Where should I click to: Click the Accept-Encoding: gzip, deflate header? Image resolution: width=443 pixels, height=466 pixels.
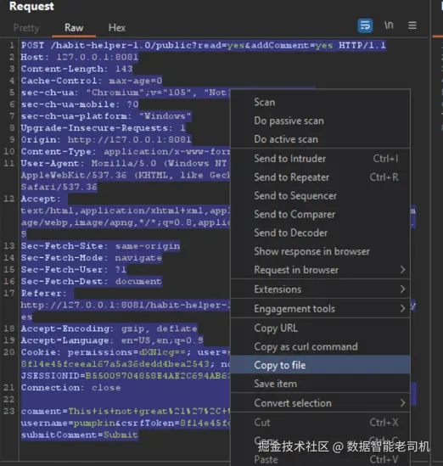(109, 328)
